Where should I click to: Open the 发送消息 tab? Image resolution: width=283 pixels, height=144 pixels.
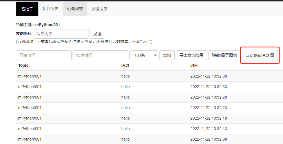tap(100, 9)
